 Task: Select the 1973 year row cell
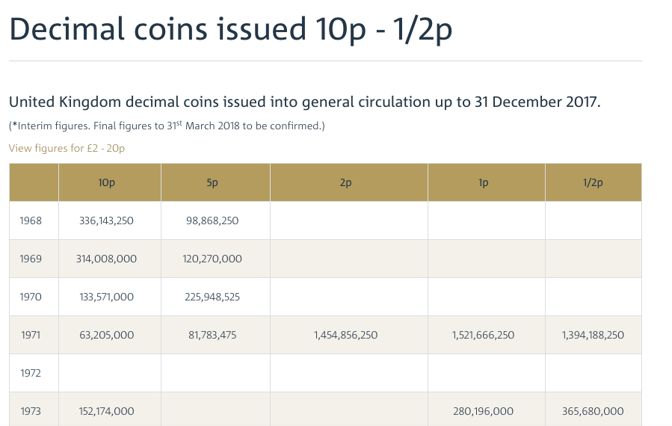click(x=31, y=411)
